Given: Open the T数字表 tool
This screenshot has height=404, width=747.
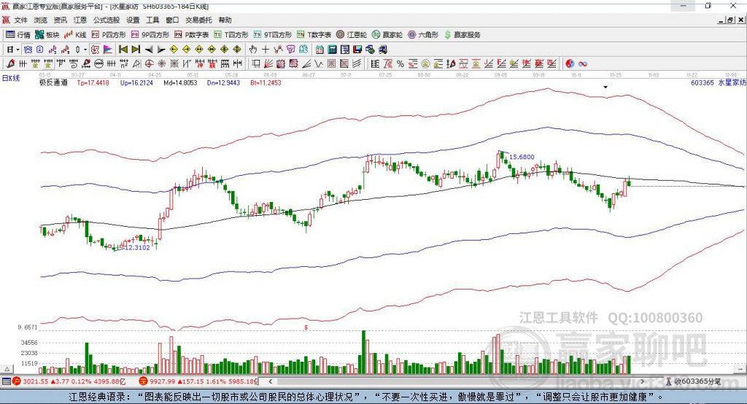Looking at the screenshot, I should (x=314, y=35).
